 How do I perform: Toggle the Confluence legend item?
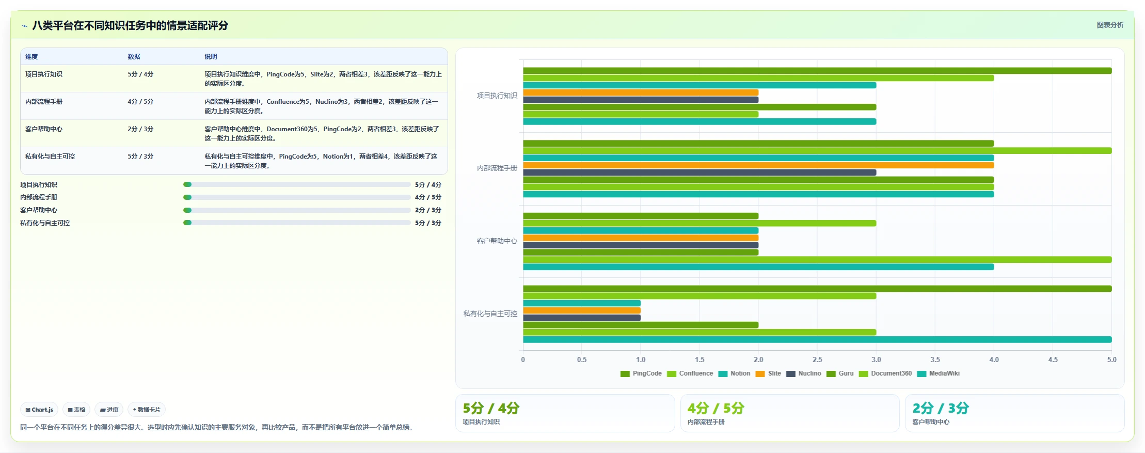[690, 373]
